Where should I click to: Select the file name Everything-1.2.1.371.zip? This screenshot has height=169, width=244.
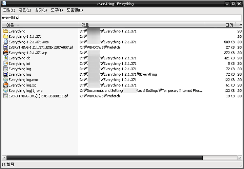[28, 53]
